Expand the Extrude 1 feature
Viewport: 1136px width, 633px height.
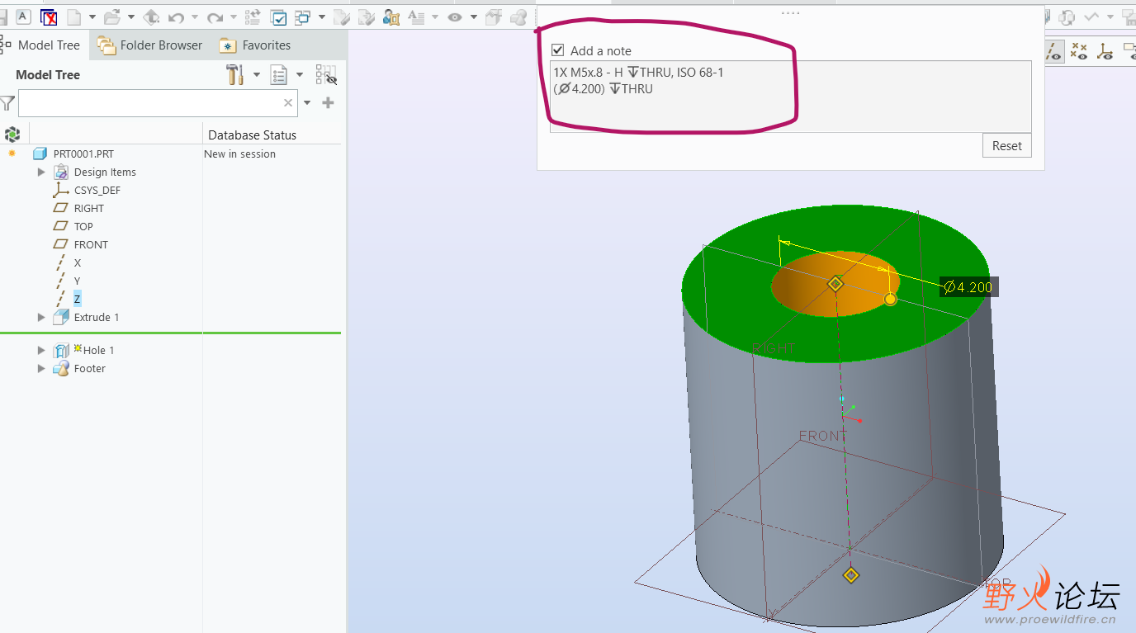click(41, 317)
